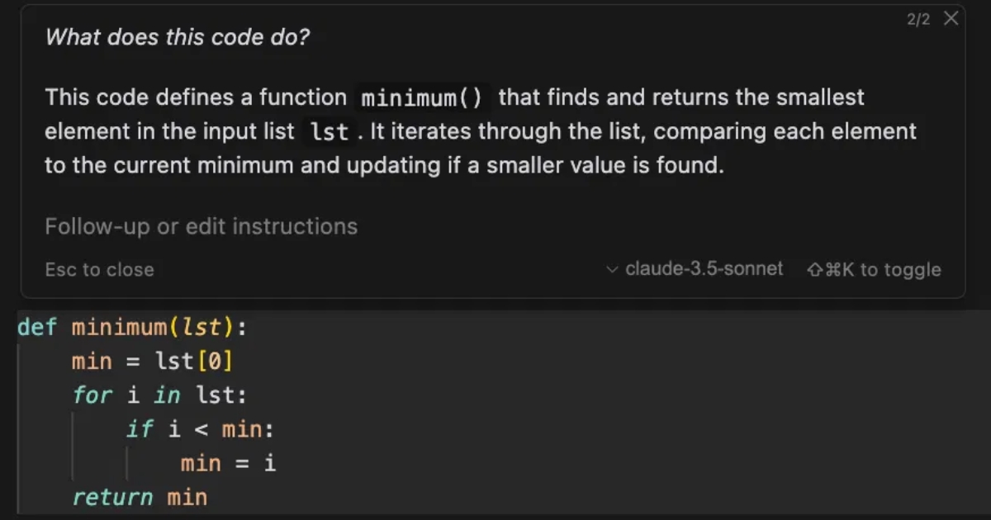Click the minimum function name in the definition
The height and width of the screenshot is (520, 991).
119,328
